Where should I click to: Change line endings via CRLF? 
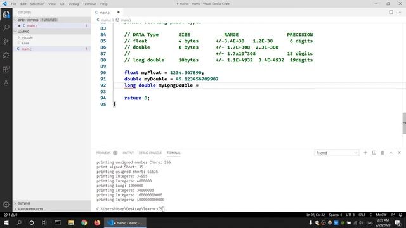tap(362, 215)
